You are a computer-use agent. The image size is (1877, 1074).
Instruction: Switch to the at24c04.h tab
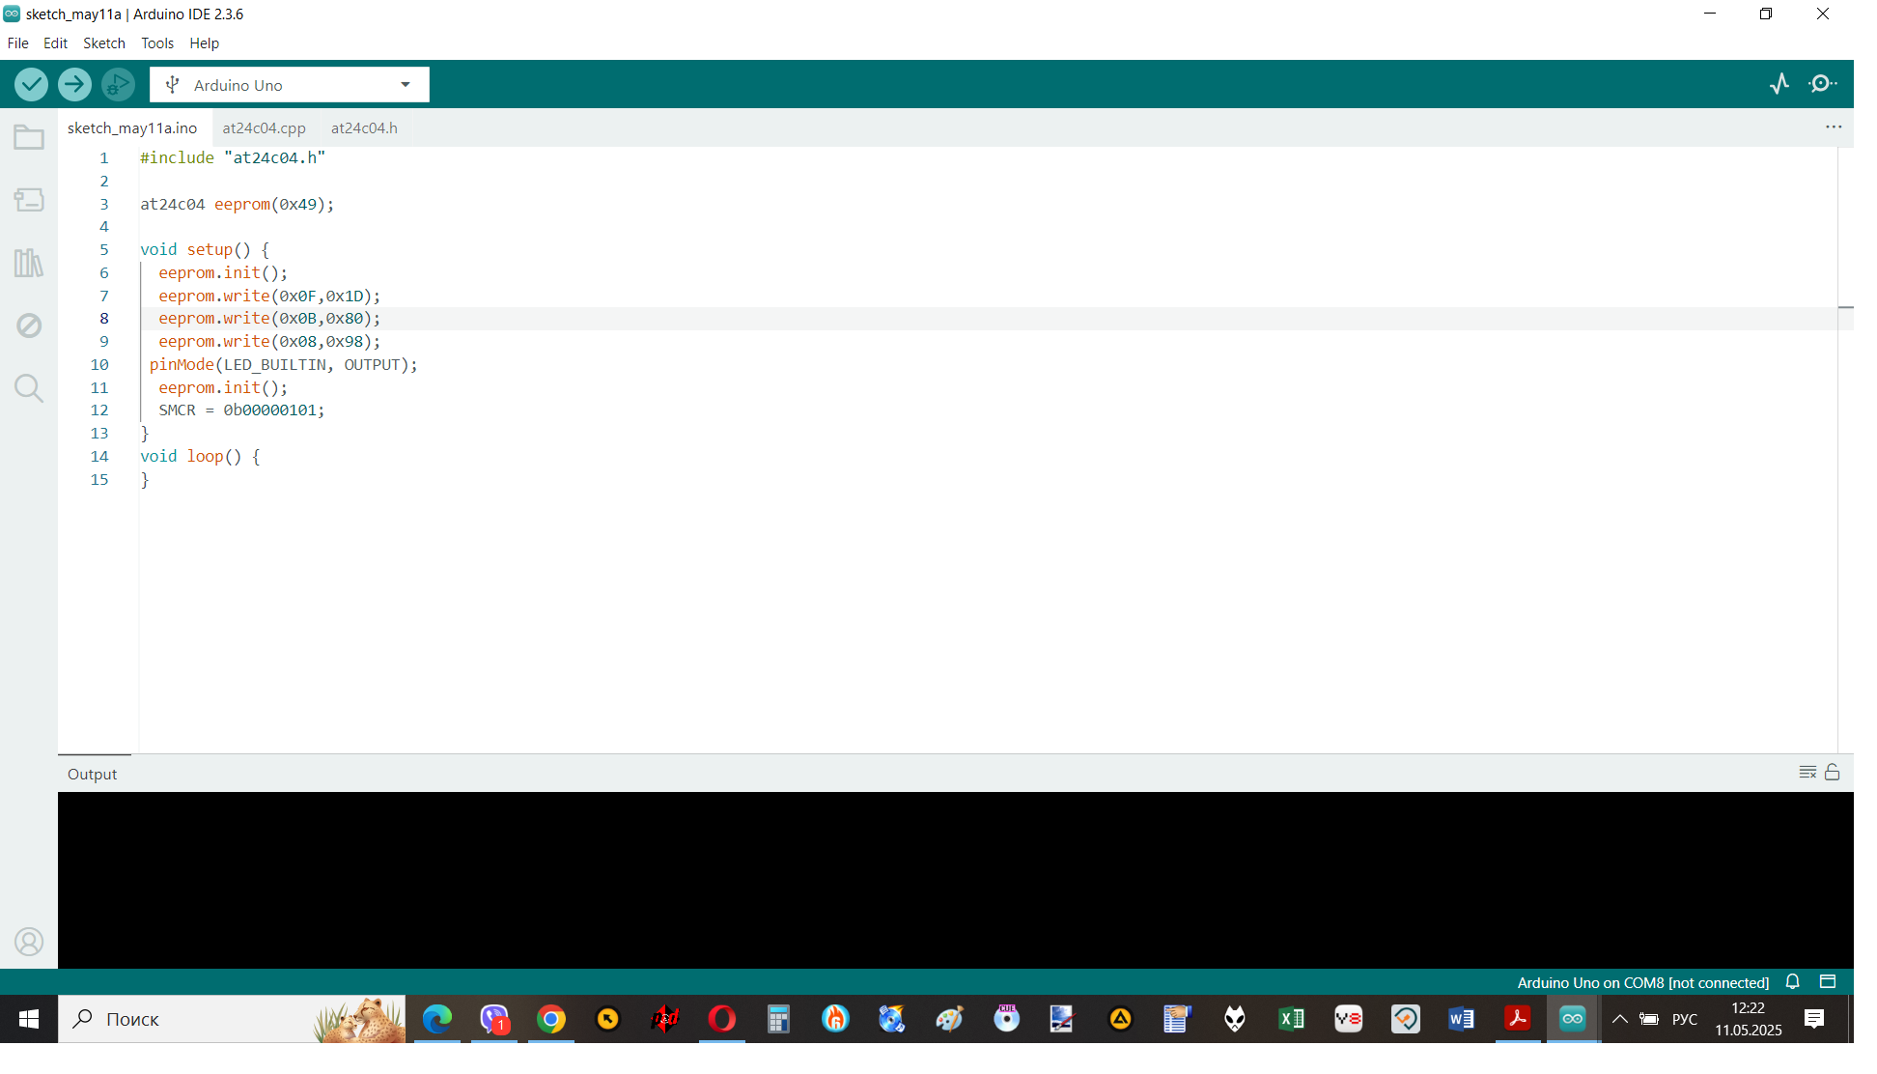pos(364,127)
